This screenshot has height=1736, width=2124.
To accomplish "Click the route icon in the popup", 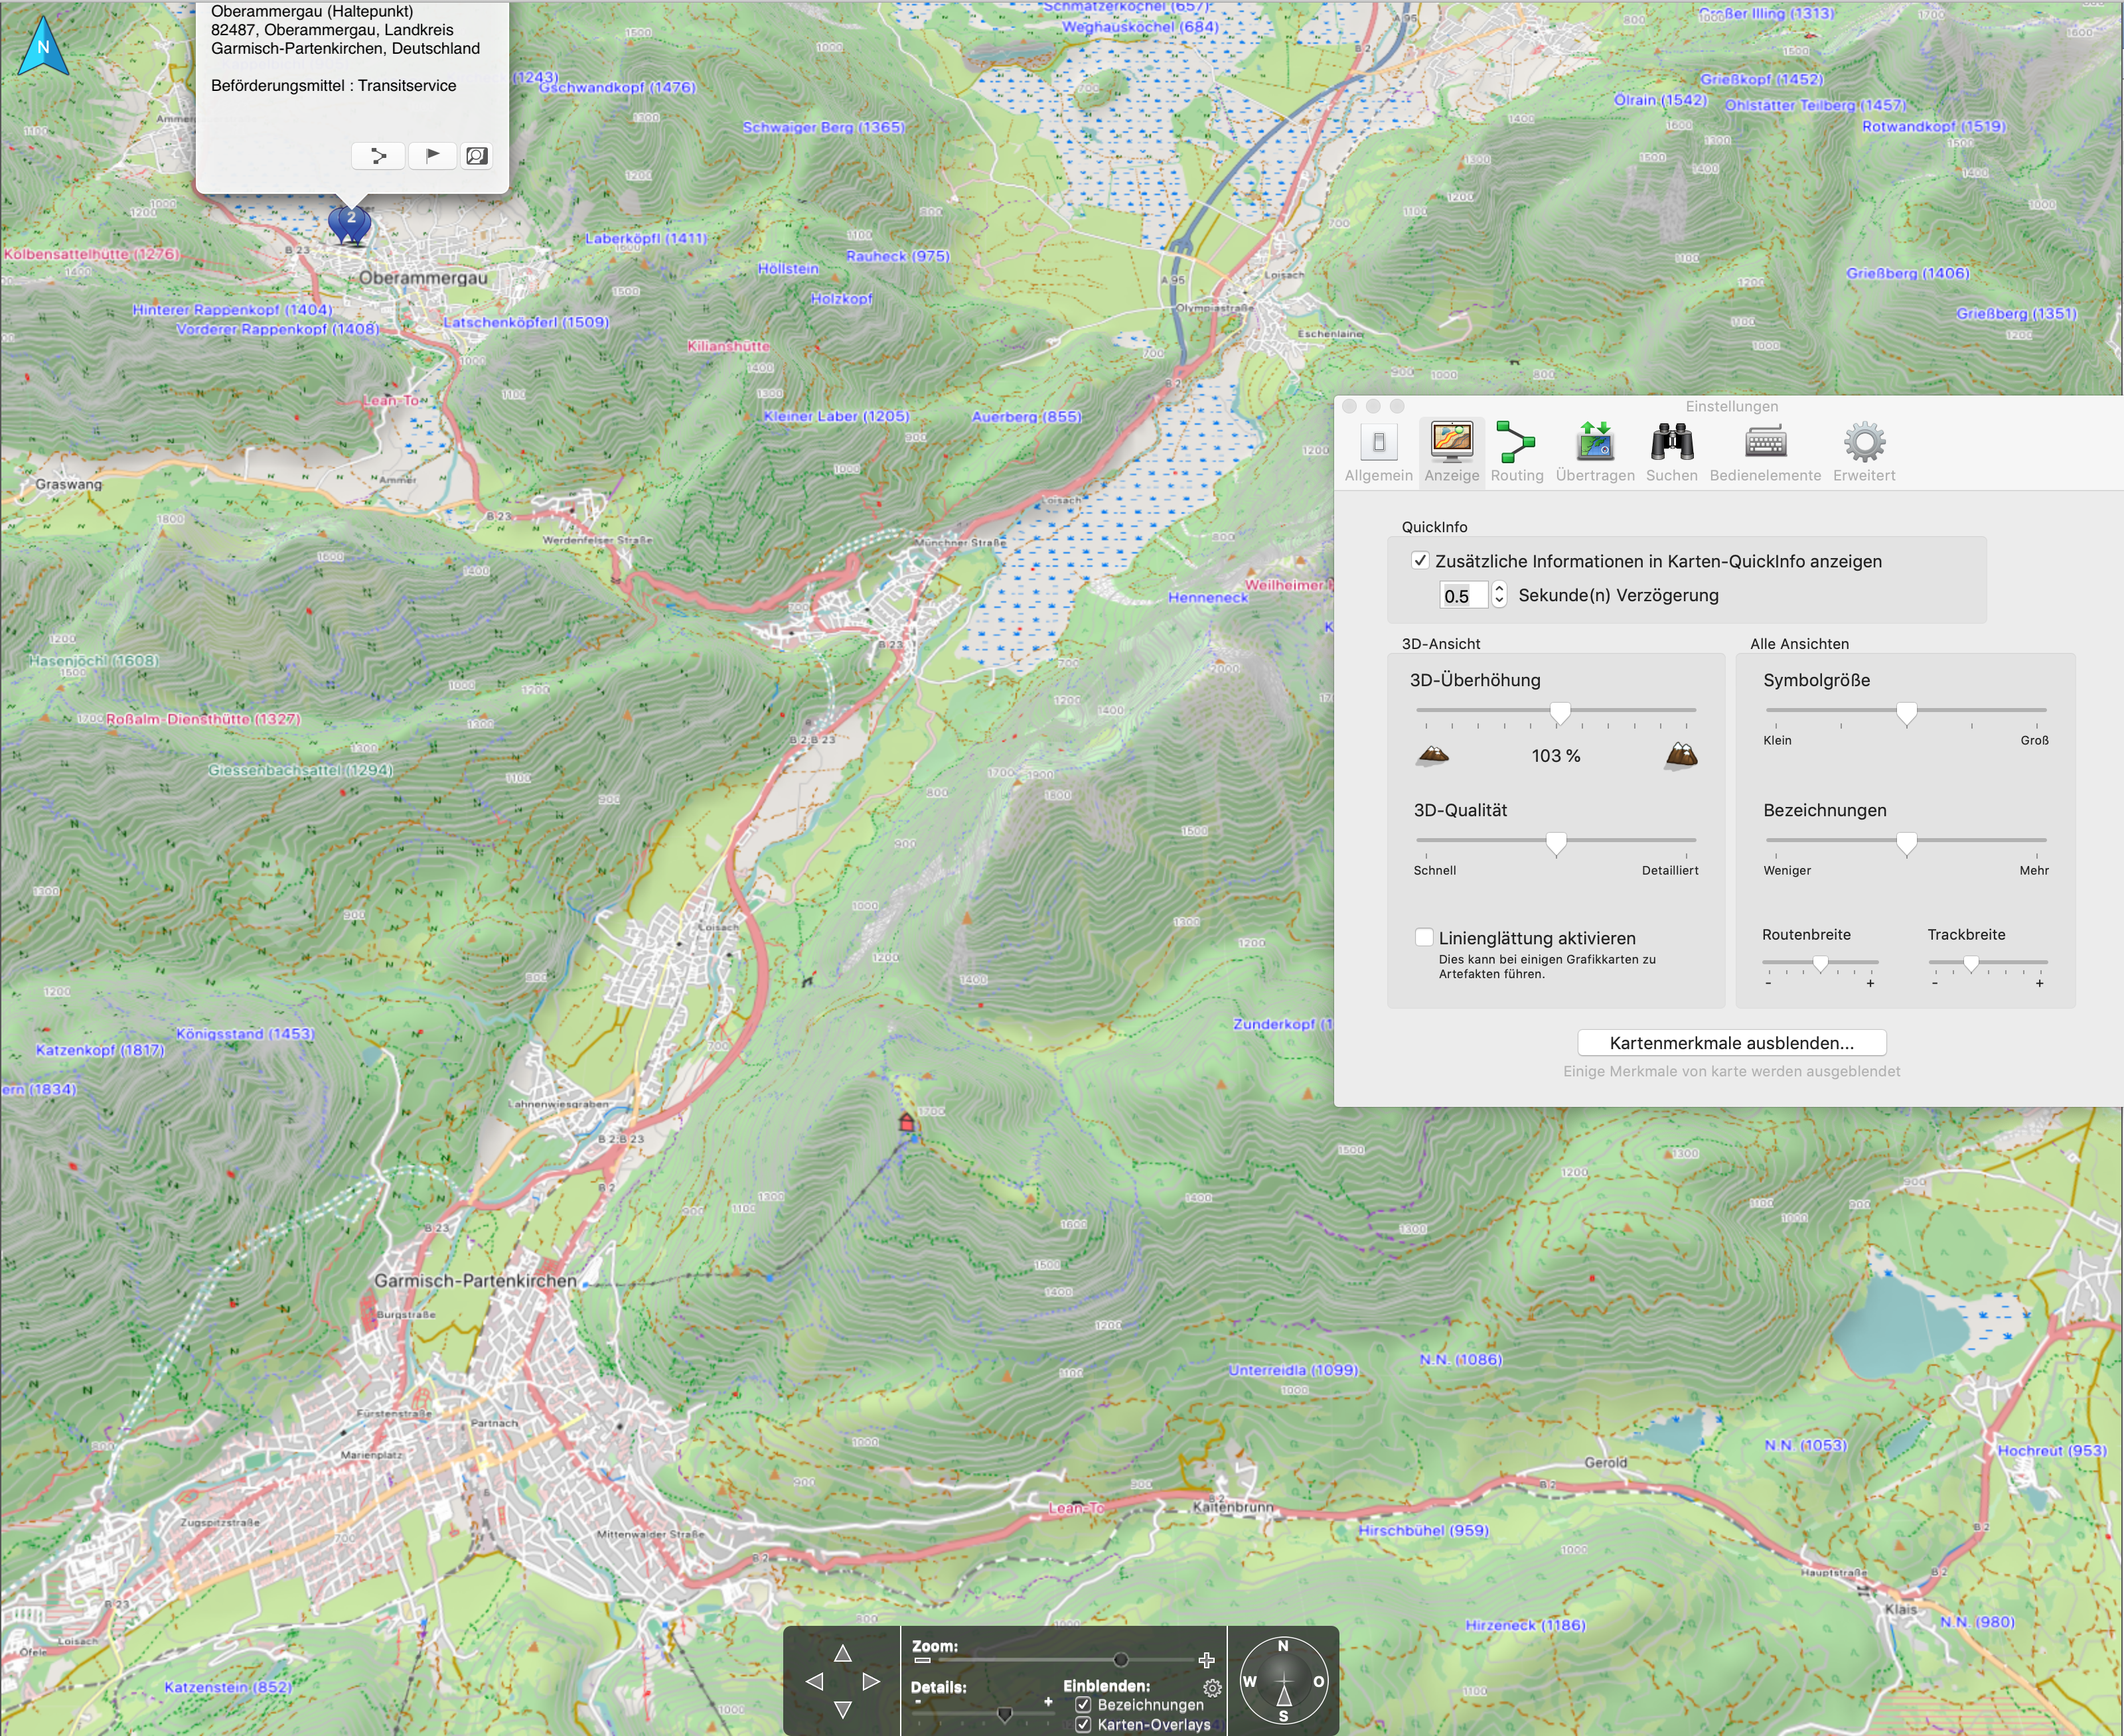I will tap(378, 156).
